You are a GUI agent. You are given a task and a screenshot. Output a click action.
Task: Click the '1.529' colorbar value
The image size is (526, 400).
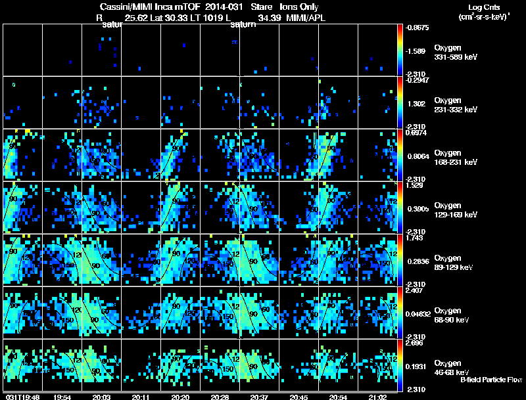[x=415, y=185]
